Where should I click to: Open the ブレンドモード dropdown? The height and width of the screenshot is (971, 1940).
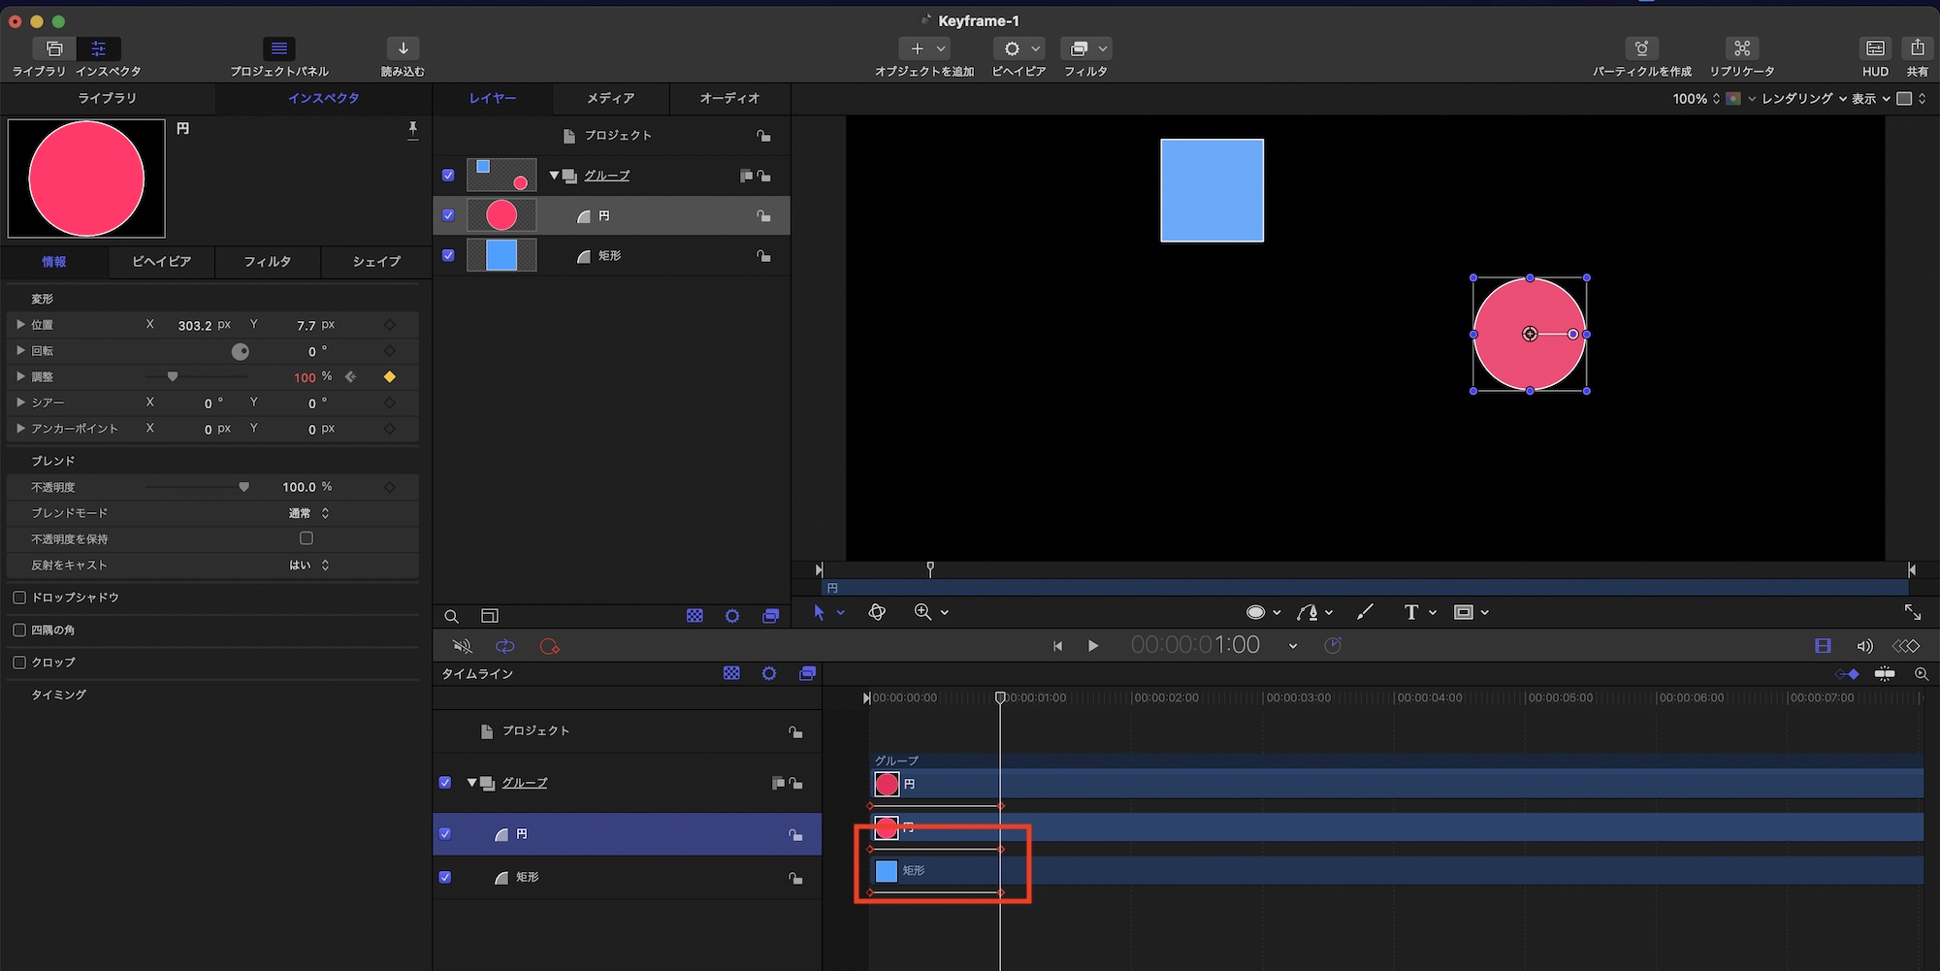coord(309,513)
